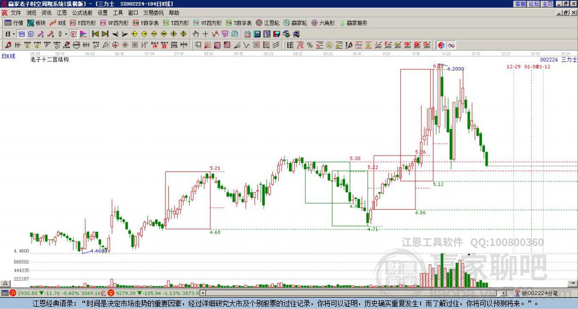Jump to first bar with skip-to-start icon
Viewport: 578px width, 309px height.
click(x=95, y=34)
